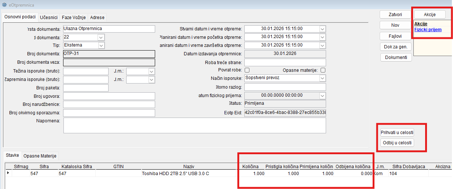453x189 pixels.
Task: Expand the Tip dropdown showing Eksterna
Action: (x=101, y=45)
